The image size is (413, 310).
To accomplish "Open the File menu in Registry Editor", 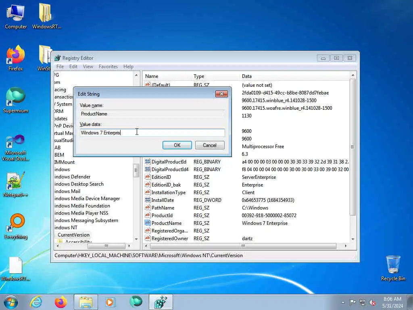I will coord(60,67).
